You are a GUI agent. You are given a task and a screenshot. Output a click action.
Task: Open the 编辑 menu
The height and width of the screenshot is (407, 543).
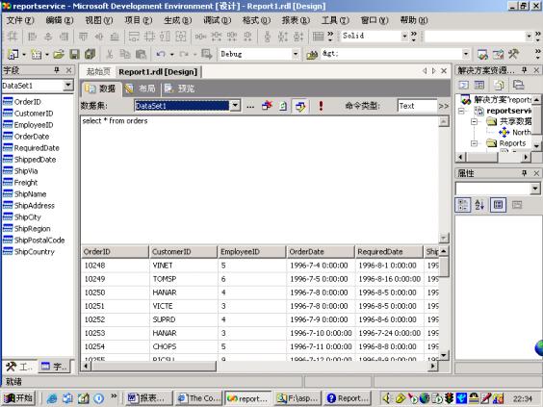[x=60, y=20]
